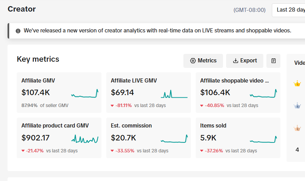This screenshot has height=181, width=305.
Task: Click the gold crown rank 1 icon
Action: (297, 84)
